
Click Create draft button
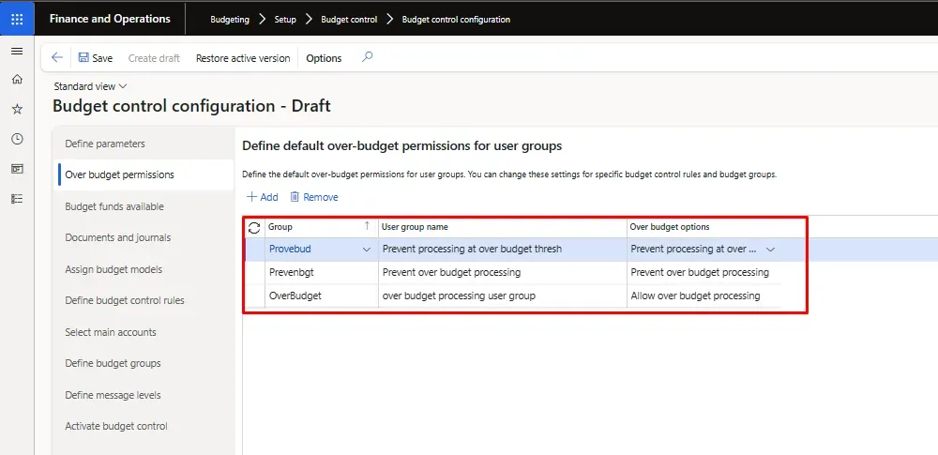154,58
